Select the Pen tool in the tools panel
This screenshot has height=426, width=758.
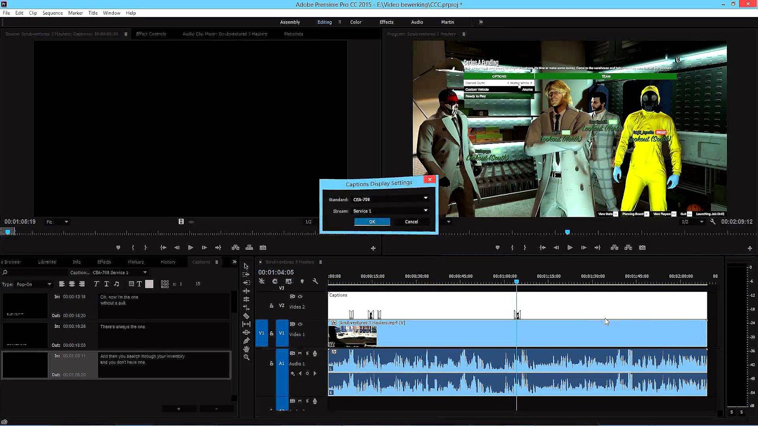tap(246, 341)
